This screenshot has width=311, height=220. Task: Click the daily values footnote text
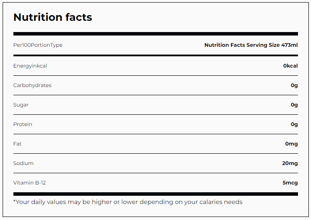128,202
